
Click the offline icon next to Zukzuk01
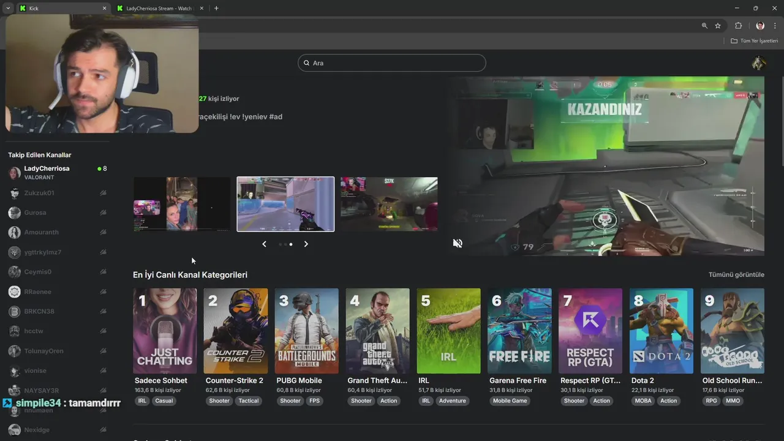click(x=103, y=193)
